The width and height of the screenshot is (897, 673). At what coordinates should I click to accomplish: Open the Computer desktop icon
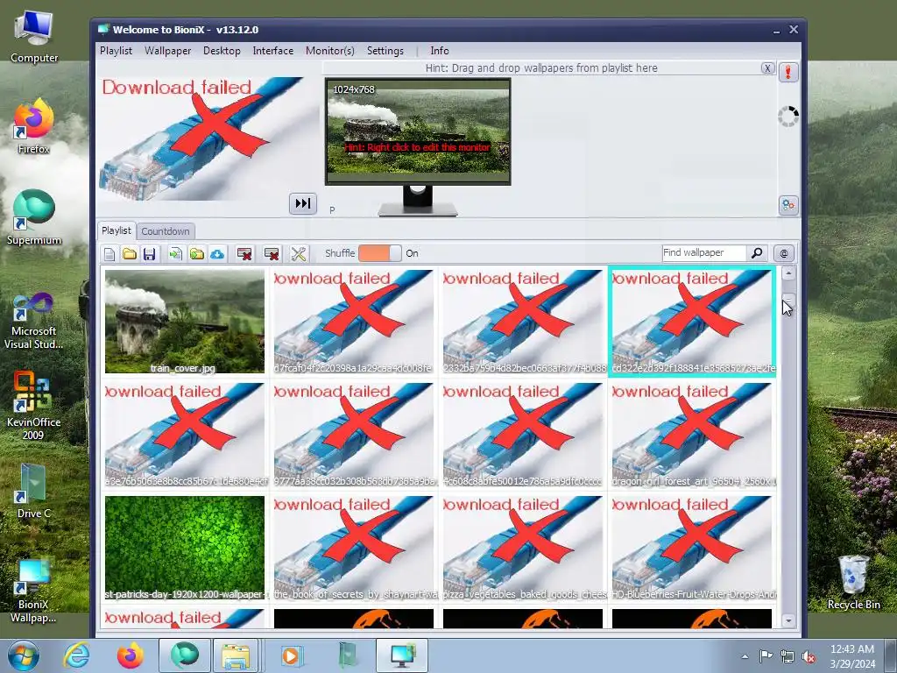(x=34, y=37)
